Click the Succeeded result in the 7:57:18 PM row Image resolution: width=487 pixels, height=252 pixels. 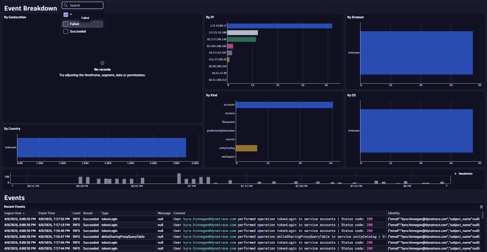91,225
